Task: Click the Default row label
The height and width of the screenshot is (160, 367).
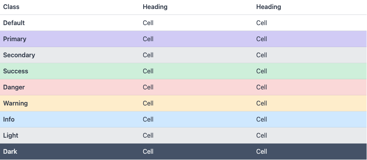Action: 14,23
